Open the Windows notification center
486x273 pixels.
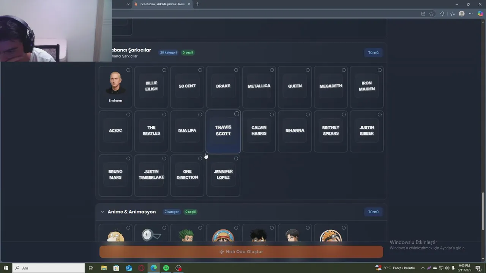point(478,268)
